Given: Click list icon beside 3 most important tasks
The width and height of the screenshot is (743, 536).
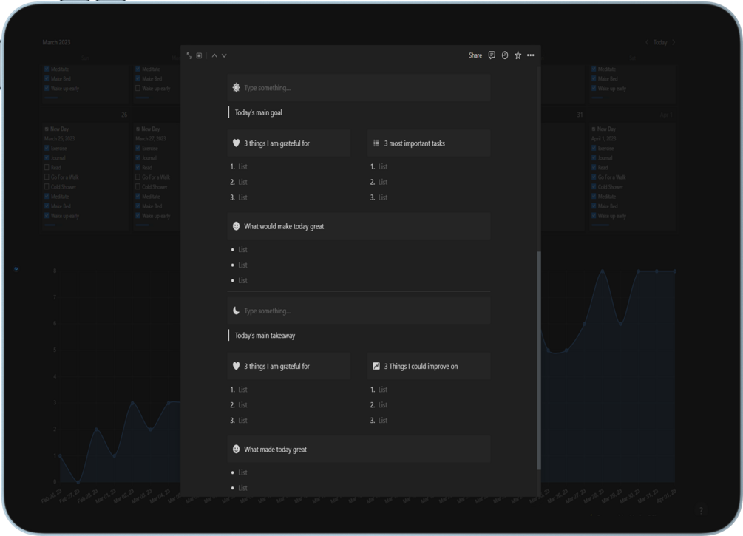Looking at the screenshot, I should tap(376, 143).
